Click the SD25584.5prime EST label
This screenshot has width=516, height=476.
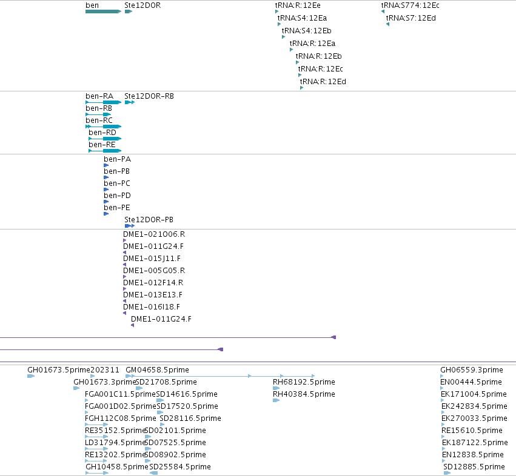pyautogui.click(x=180, y=467)
